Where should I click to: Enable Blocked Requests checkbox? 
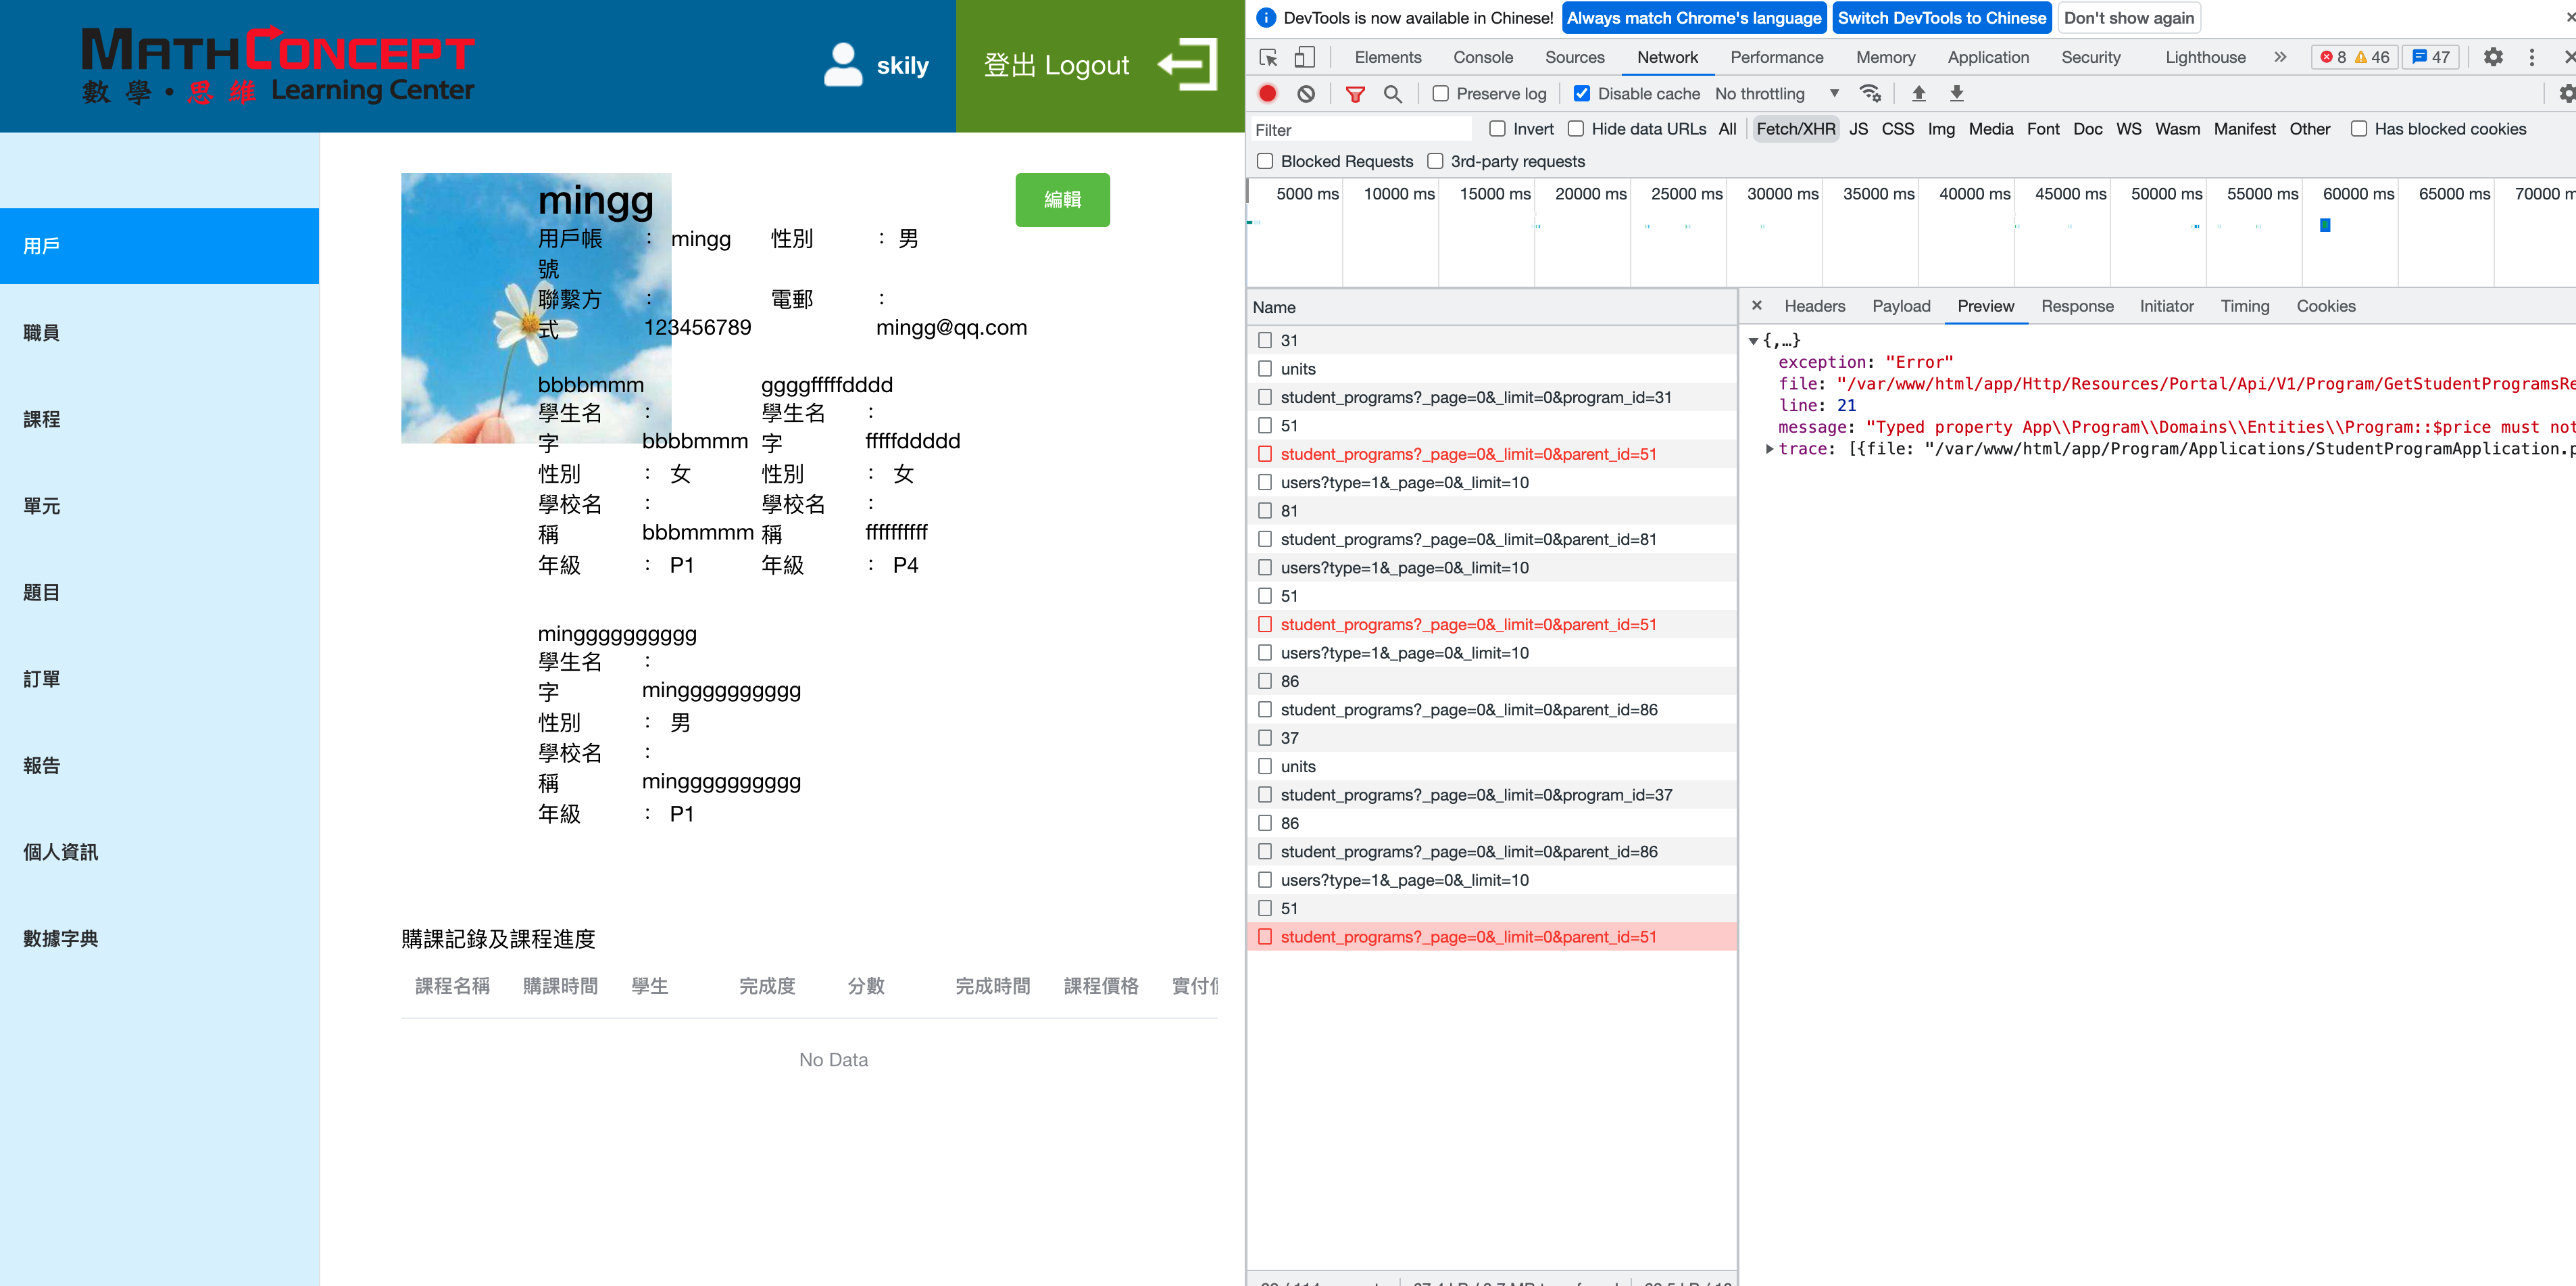(x=1265, y=161)
